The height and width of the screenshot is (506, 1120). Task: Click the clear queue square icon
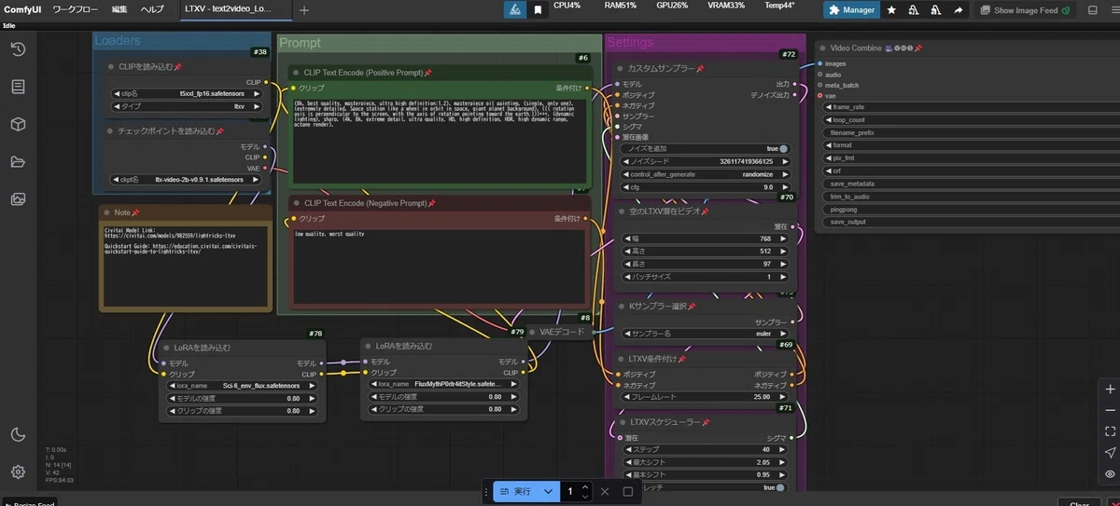click(x=628, y=491)
